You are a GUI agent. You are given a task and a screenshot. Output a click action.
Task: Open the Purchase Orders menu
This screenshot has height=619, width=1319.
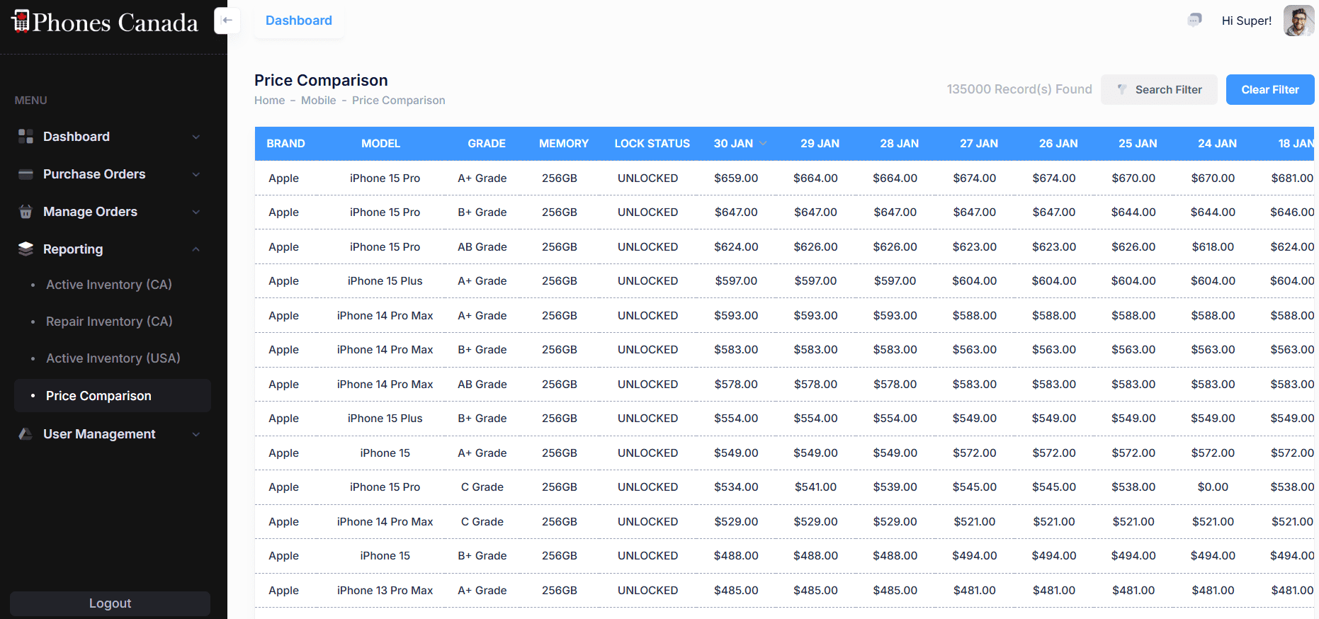[x=94, y=174]
